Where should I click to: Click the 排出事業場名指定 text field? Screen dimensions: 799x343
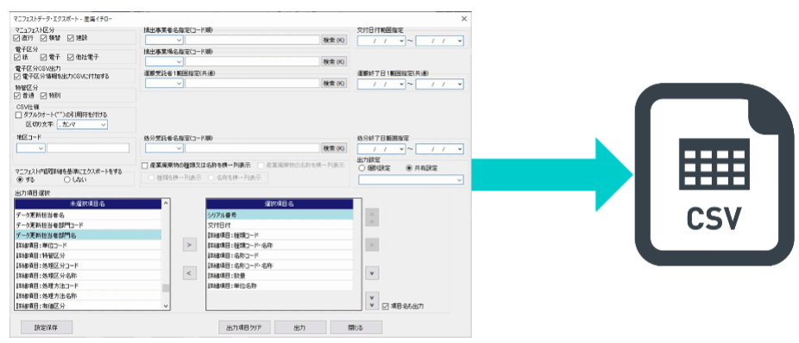point(252,61)
